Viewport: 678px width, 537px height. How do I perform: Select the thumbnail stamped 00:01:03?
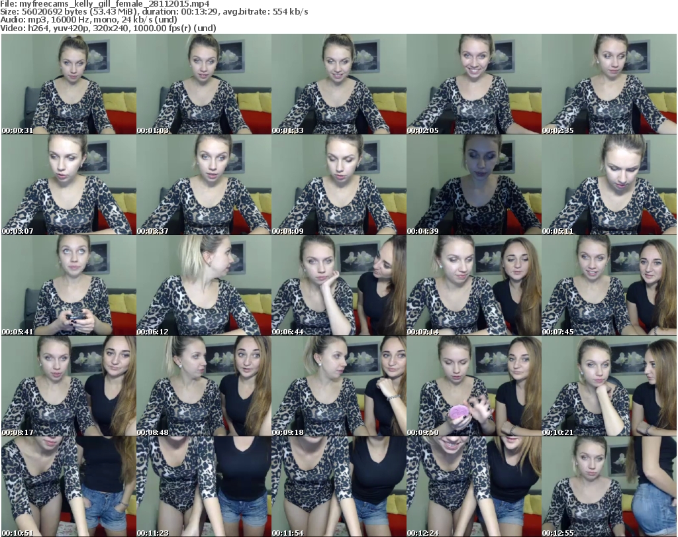[204, 84]
